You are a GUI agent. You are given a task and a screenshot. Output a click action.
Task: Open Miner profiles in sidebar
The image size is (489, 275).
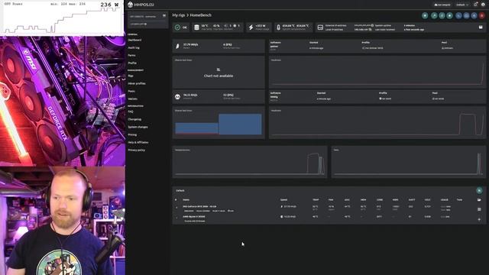(x=137, y=83)
